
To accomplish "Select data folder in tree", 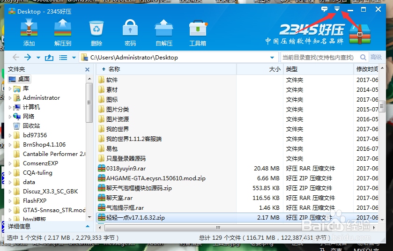I will coord(24,182).
